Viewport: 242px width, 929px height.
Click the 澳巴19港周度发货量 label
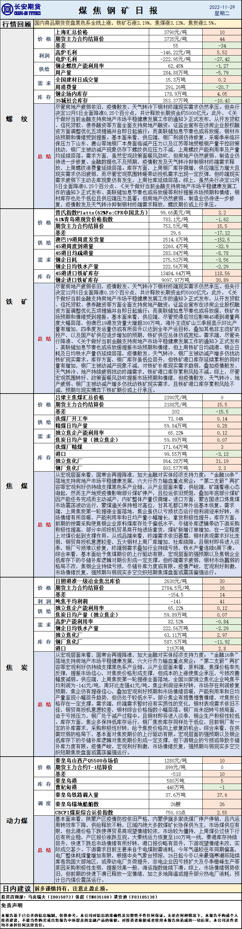tap(79, 239)
